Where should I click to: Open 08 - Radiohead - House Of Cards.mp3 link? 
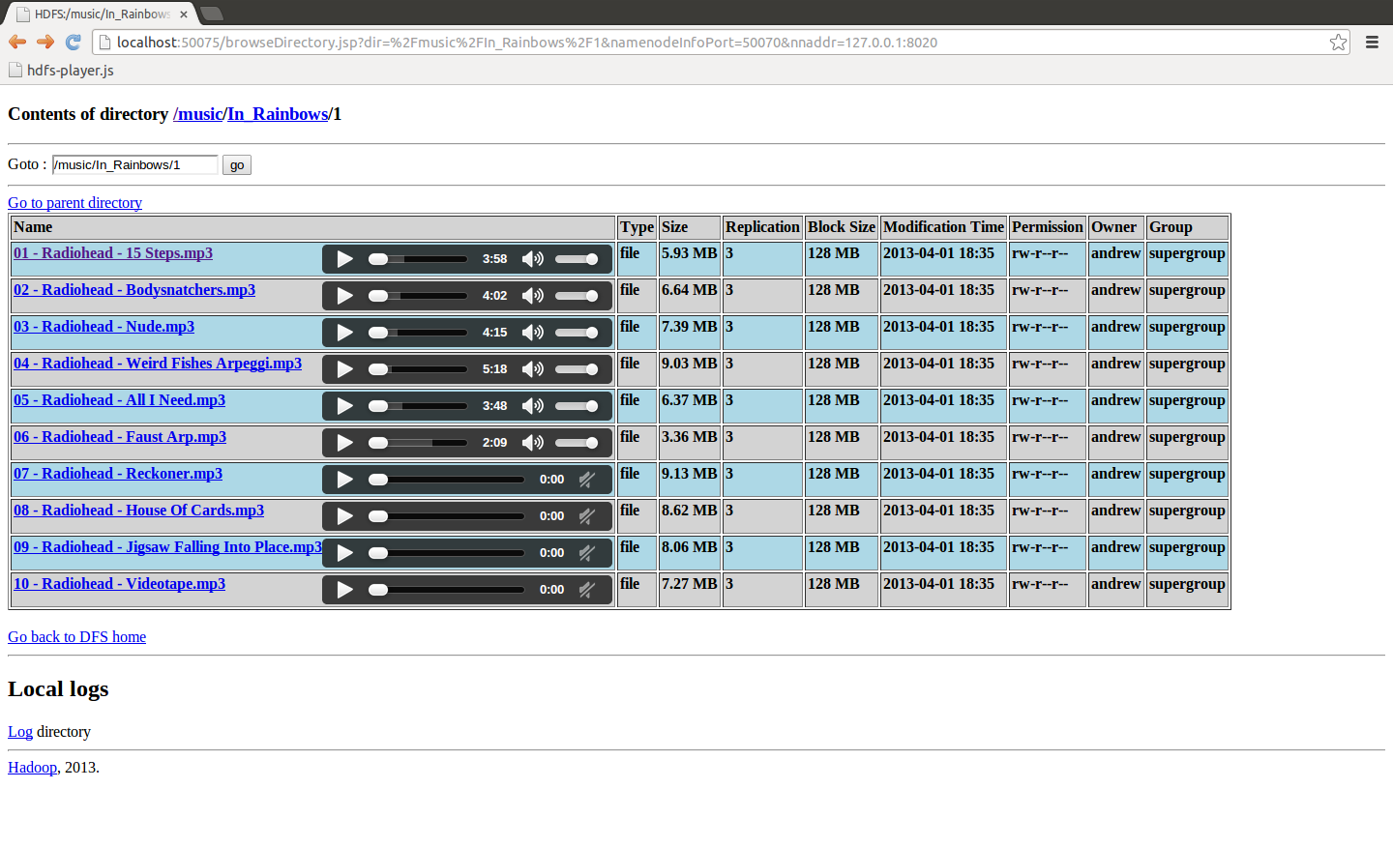[x=138, y=511]
